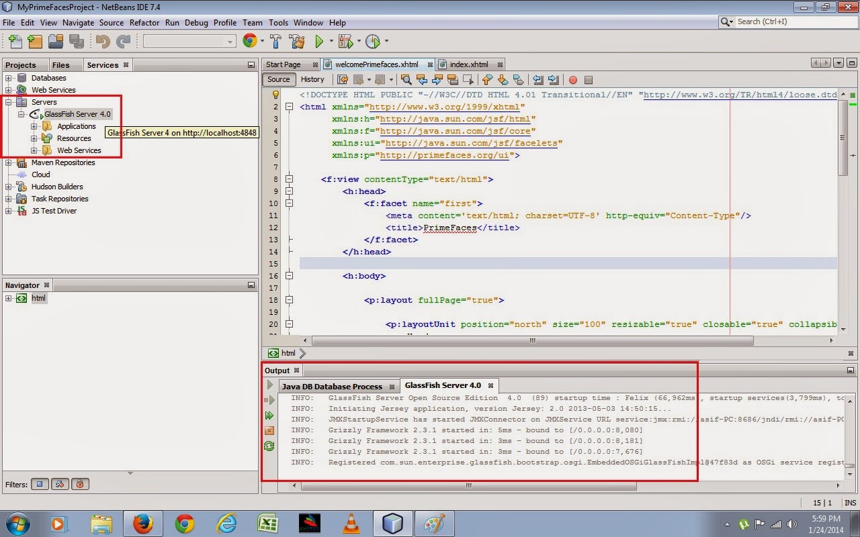Open the project configuration combo box
The image size is (860, 537).
(189, 42)
